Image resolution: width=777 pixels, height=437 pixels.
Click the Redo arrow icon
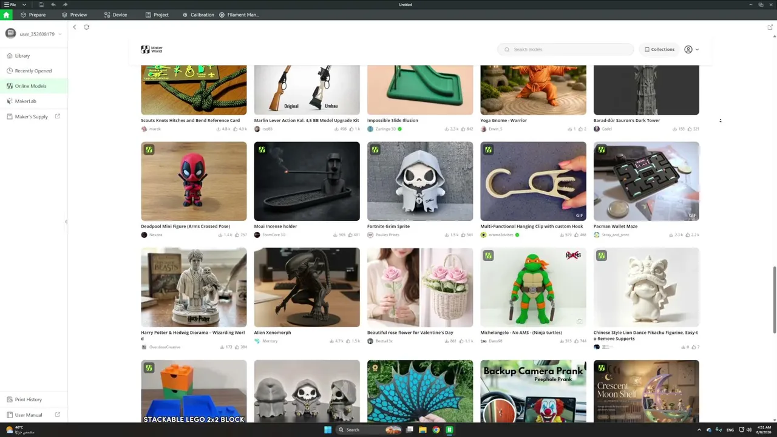coord(65,4)
